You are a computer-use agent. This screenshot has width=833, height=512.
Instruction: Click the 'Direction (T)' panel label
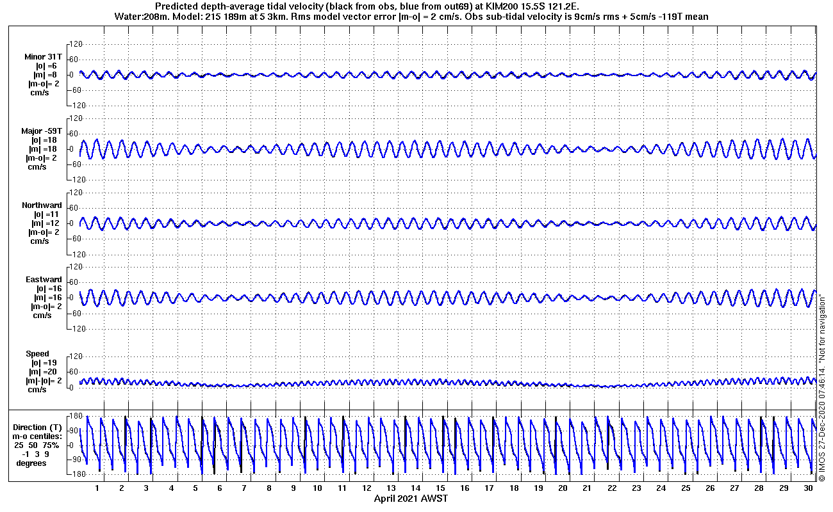coord(39,428)
